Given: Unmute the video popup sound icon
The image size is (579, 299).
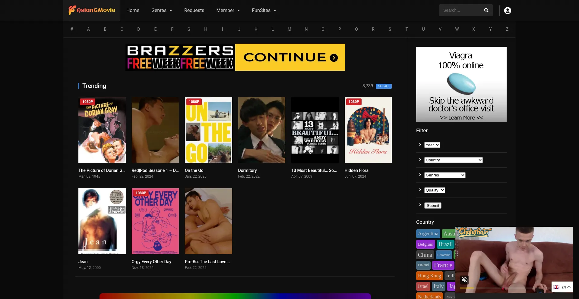Looking at the screenshot, I should (x=465, y=280).
